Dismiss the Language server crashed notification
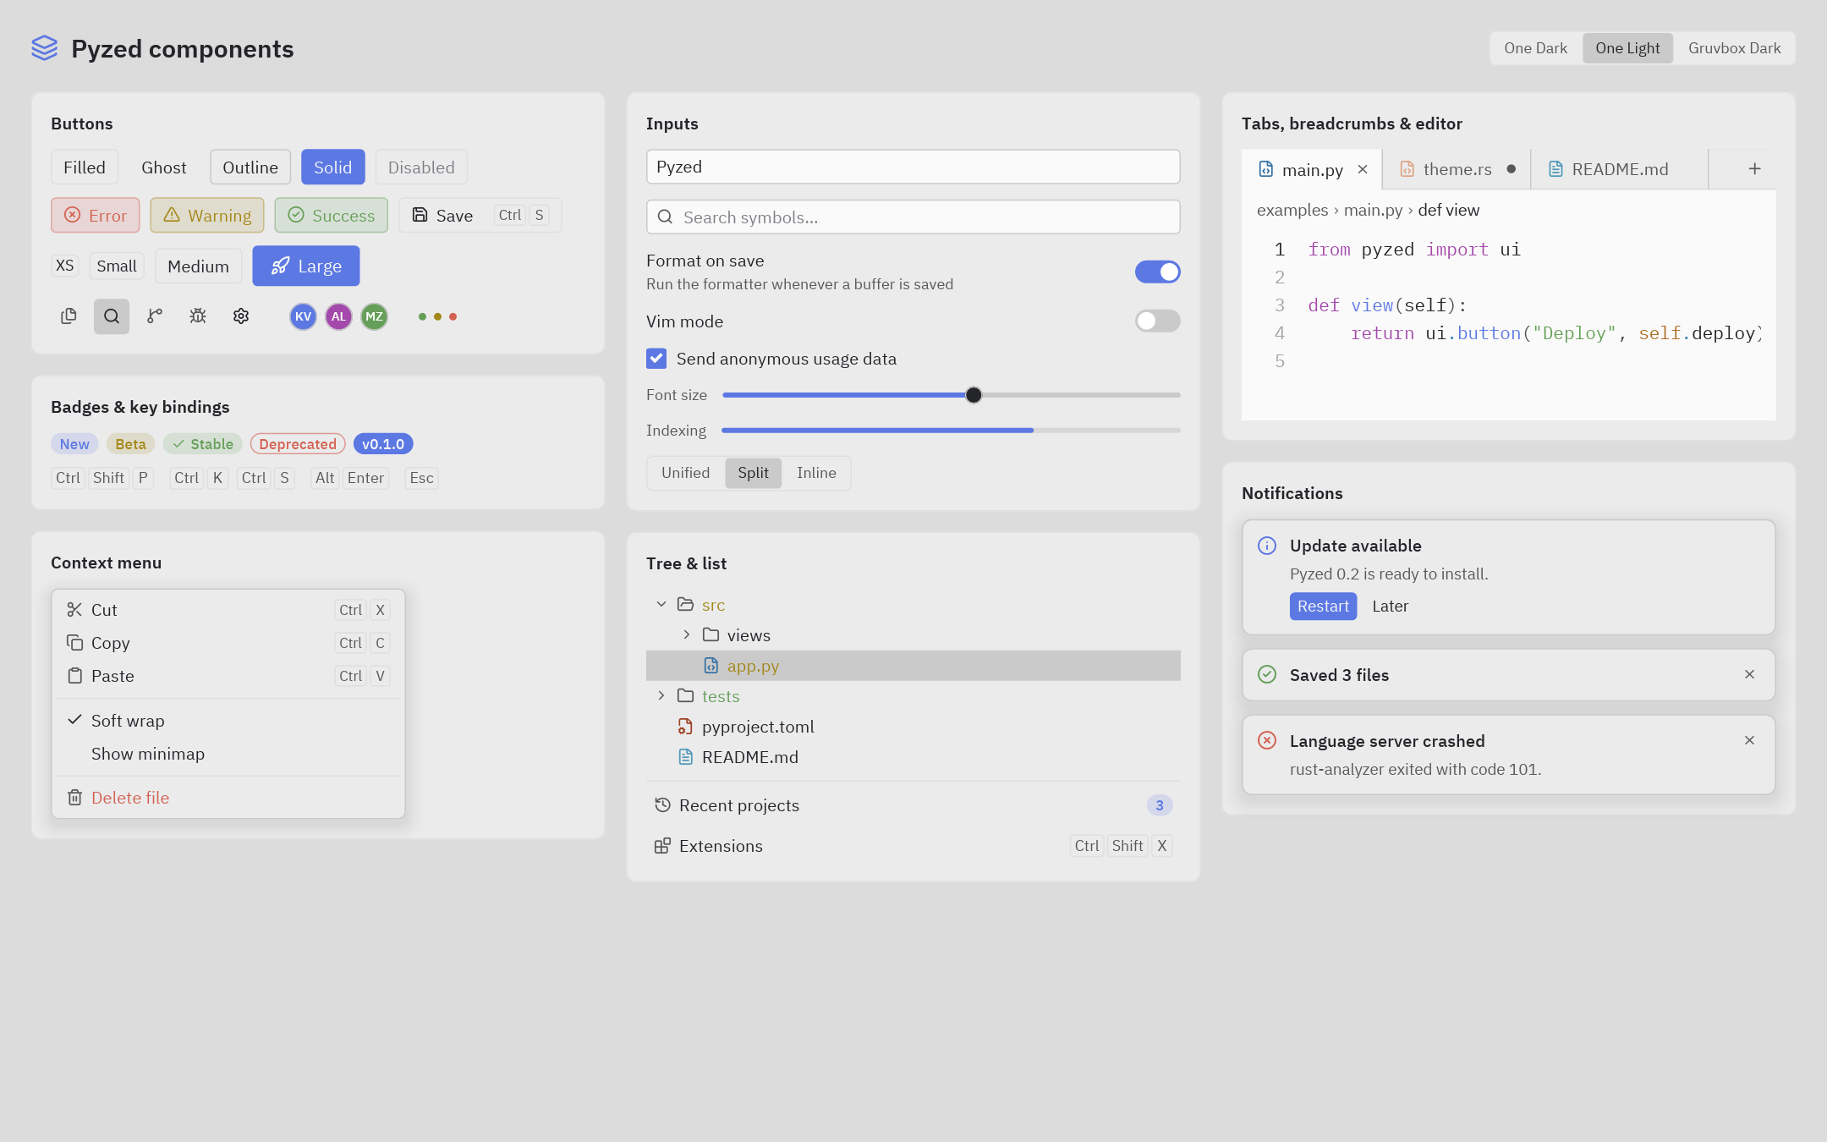The width and height of the screenshot is (1827, 1142). (1749, 740)
